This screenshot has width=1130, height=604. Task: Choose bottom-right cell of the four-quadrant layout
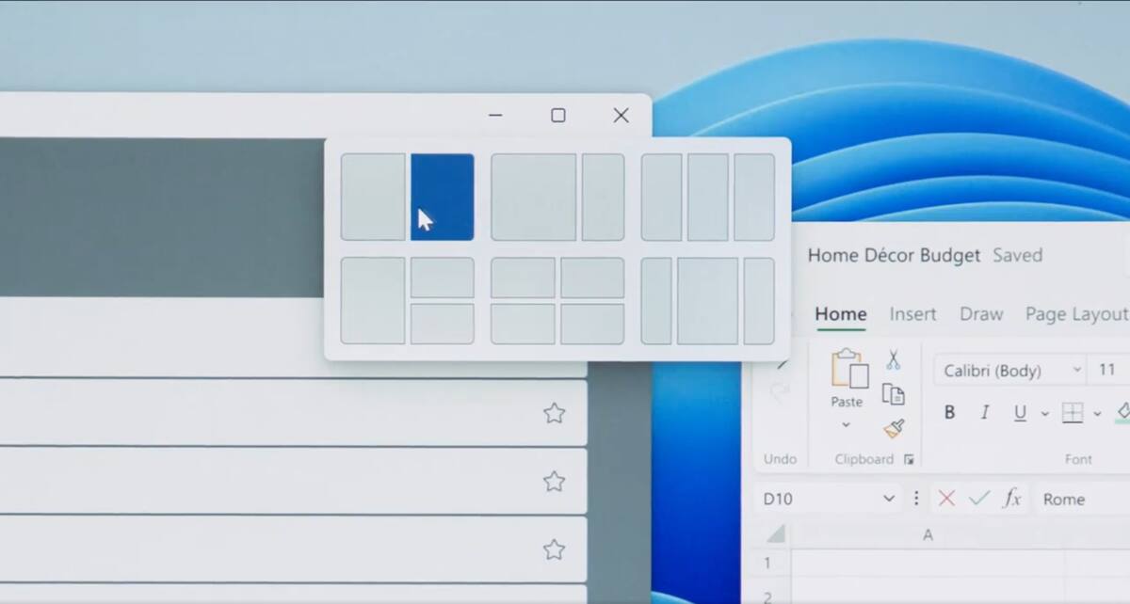tap(592, 324)
